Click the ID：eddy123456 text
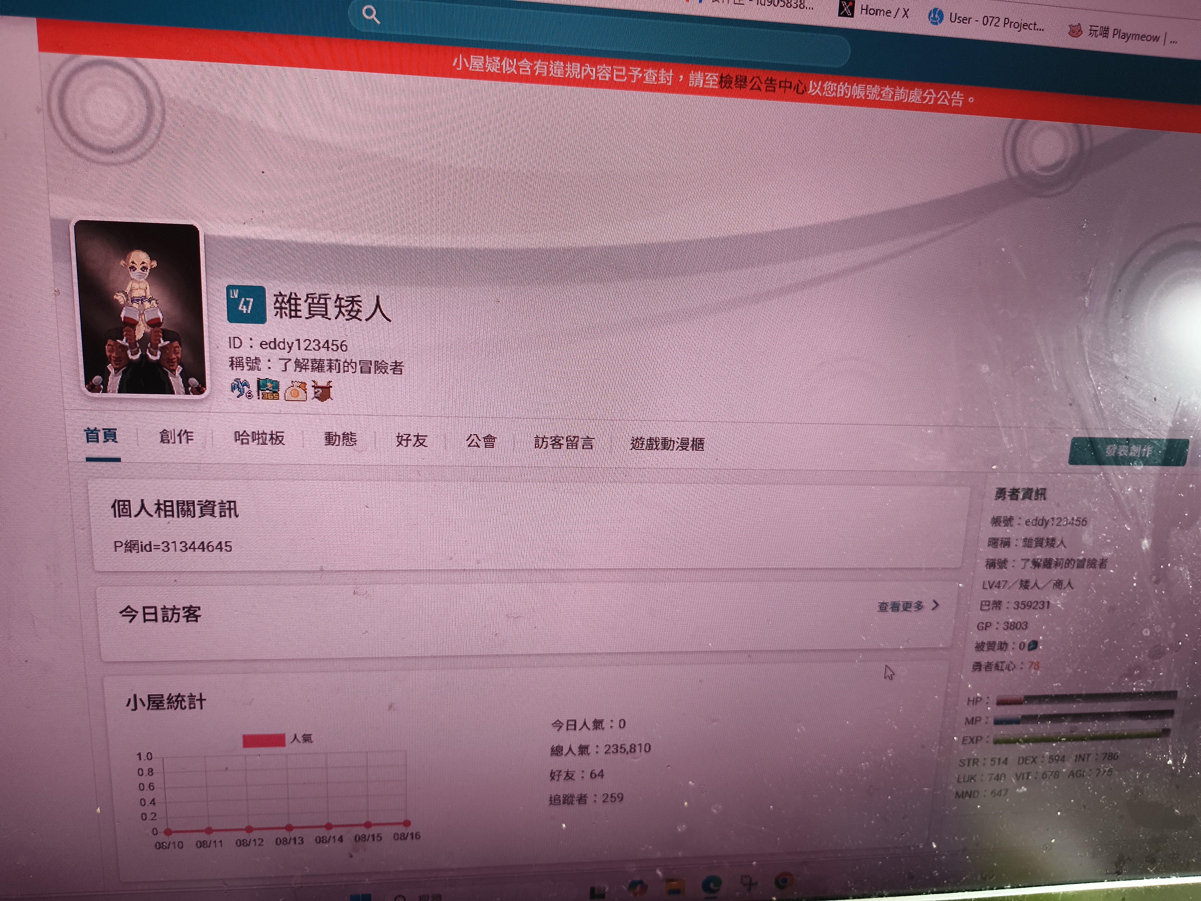Viewport: 1201px width, 901px height. 288,344
